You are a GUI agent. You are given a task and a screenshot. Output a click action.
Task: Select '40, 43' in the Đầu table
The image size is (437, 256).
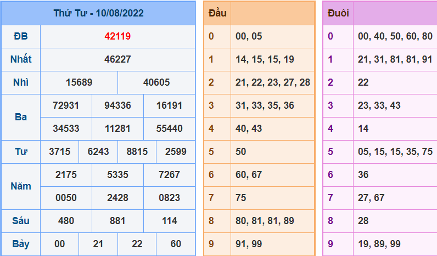(249, 129)
